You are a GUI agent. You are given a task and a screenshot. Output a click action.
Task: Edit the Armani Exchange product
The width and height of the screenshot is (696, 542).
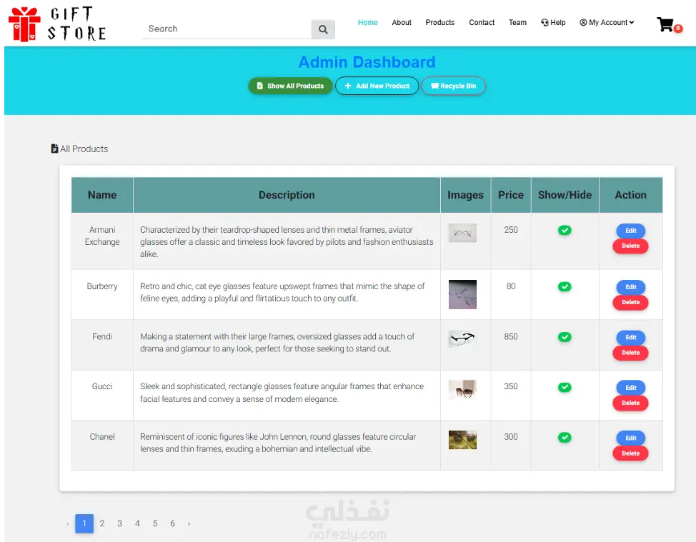[631, 231]
